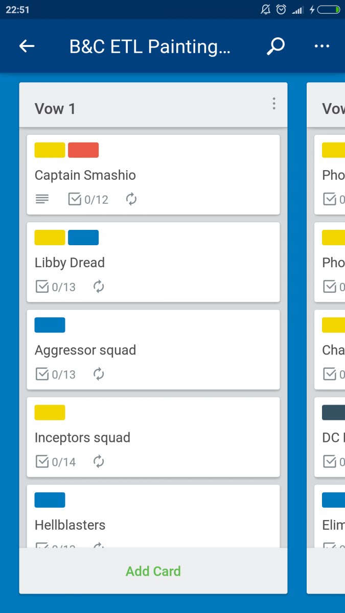Tap the Inceptors squad 0/14 checklist badge
Screen dimensions: 345x613
pyautogui.click(x=56, y=462)
